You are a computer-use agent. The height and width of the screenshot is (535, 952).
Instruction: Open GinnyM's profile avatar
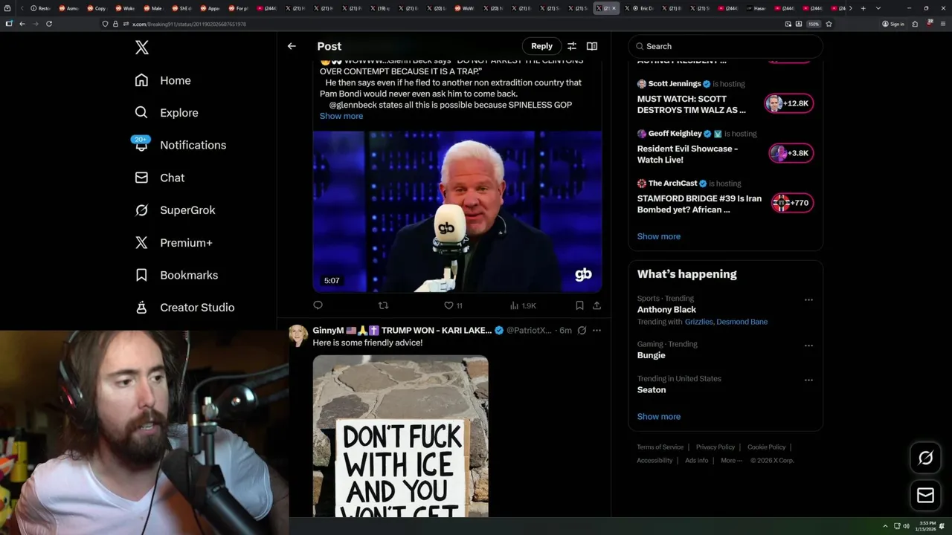tap(299, 336)
